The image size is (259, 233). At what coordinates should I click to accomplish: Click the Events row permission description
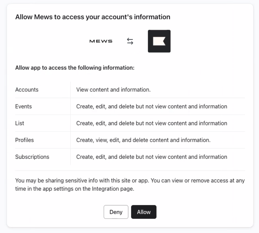151,106
